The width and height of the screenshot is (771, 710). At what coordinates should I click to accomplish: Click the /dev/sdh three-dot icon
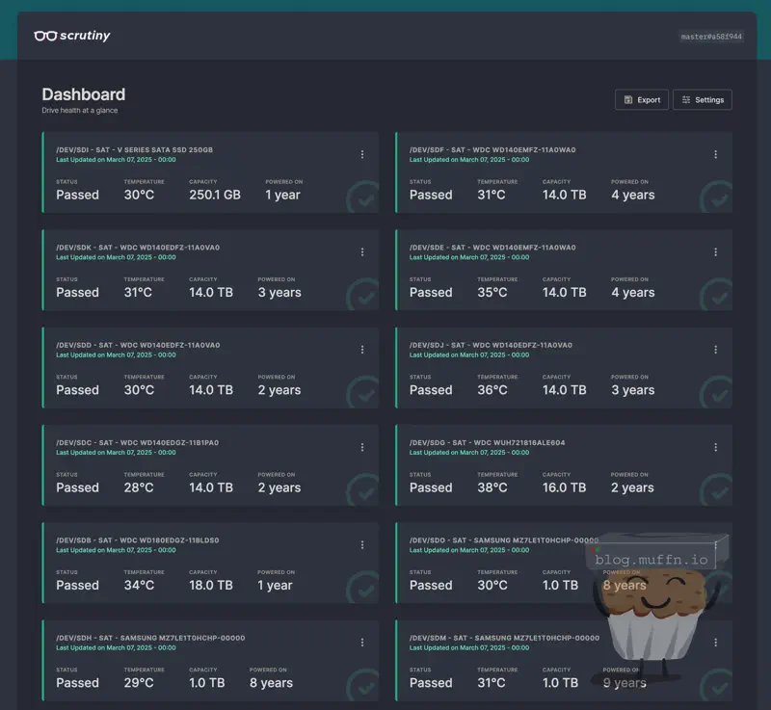point(362,643)
